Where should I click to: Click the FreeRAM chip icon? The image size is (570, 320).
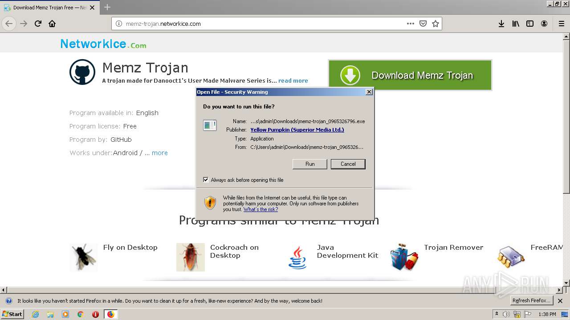[x=511, y=257]
